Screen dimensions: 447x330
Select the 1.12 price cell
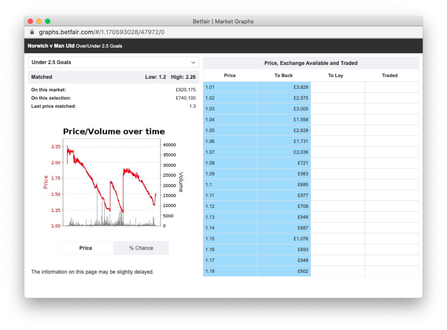[230, 206]
